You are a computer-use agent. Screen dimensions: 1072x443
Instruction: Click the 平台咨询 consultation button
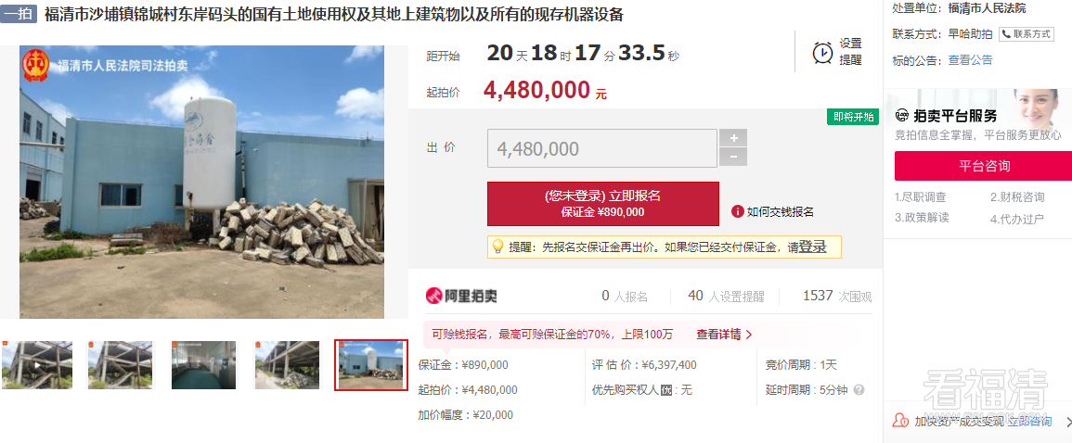[984, 166]
